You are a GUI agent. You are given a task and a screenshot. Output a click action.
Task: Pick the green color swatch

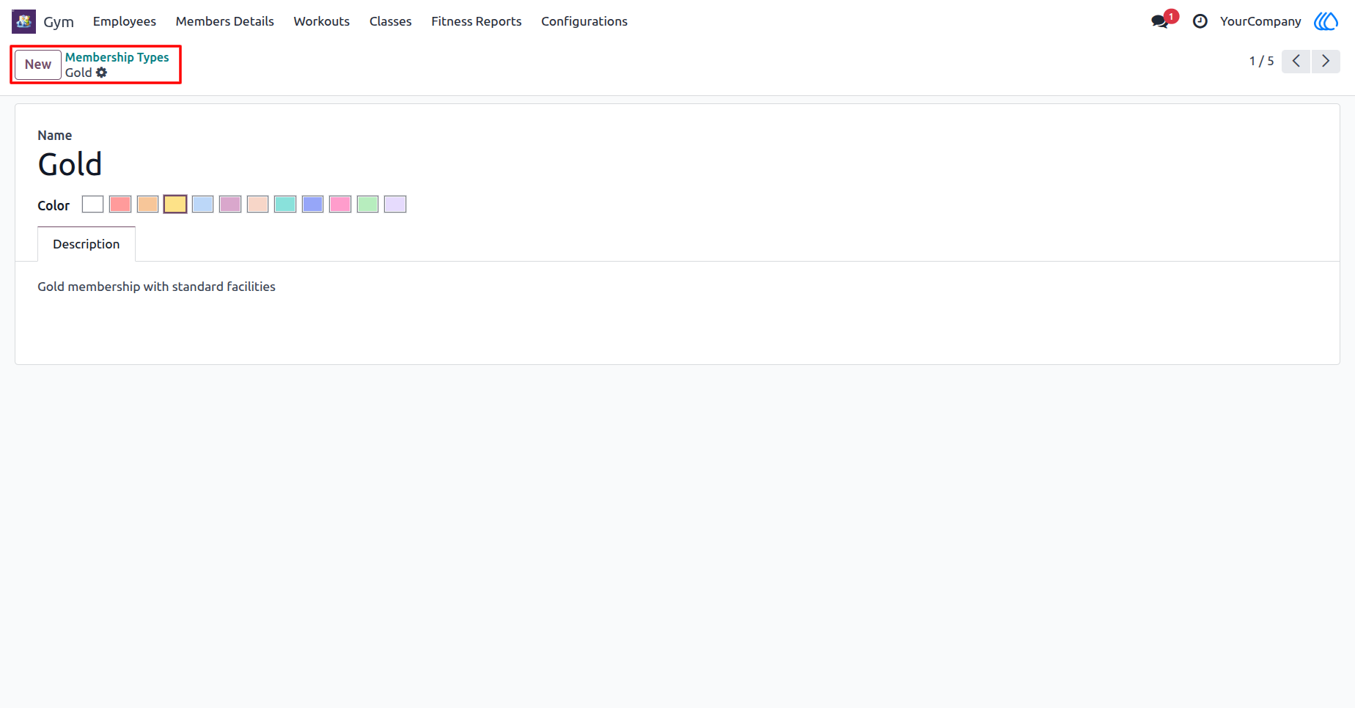[x=367, y=204]
